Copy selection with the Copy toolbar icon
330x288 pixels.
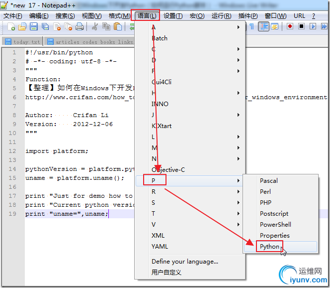click(106, 26)
